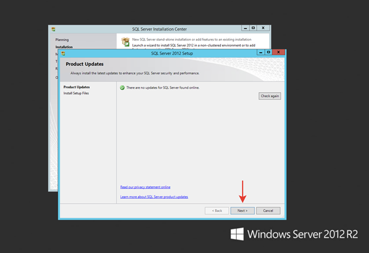Click the Next > button
369x253 pixels.
click(243, 211)
